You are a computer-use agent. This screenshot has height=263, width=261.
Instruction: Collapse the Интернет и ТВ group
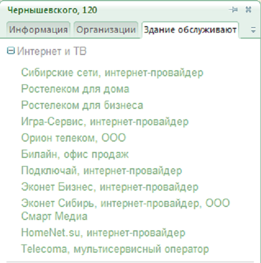[x=11, y=51]
